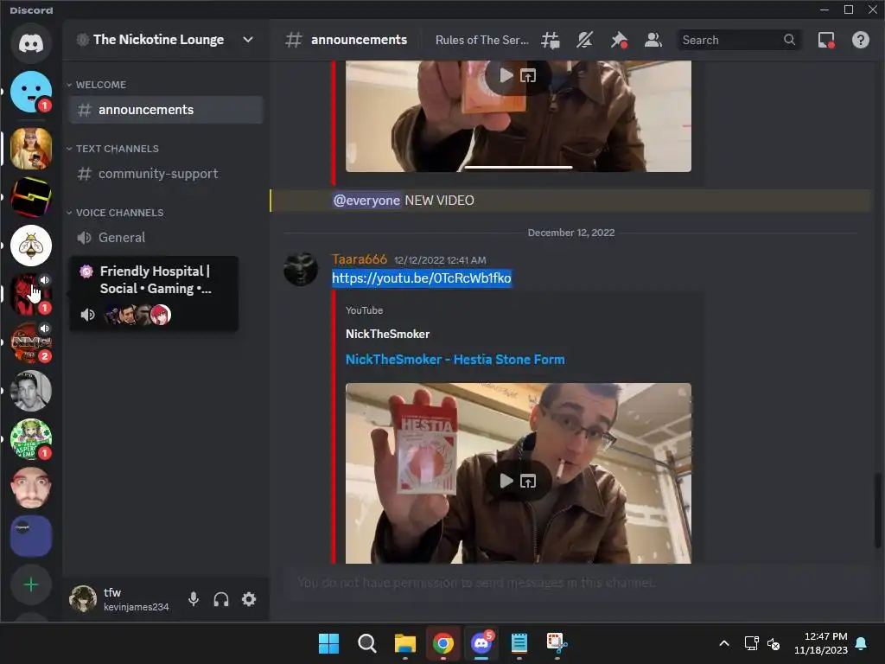Click the chat area scrollbar
This screenshot has width=885, height=664.
pyautogui.click(x=878, y=511)
